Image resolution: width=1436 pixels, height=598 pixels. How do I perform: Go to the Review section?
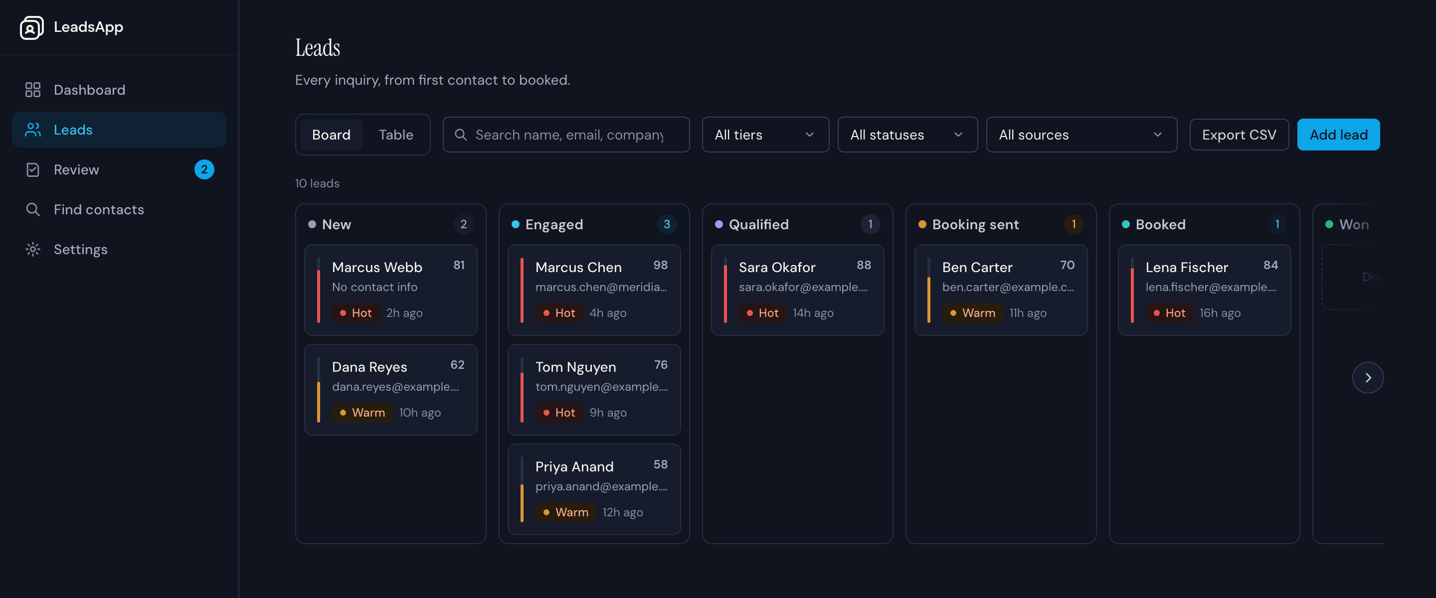point(119,169)
